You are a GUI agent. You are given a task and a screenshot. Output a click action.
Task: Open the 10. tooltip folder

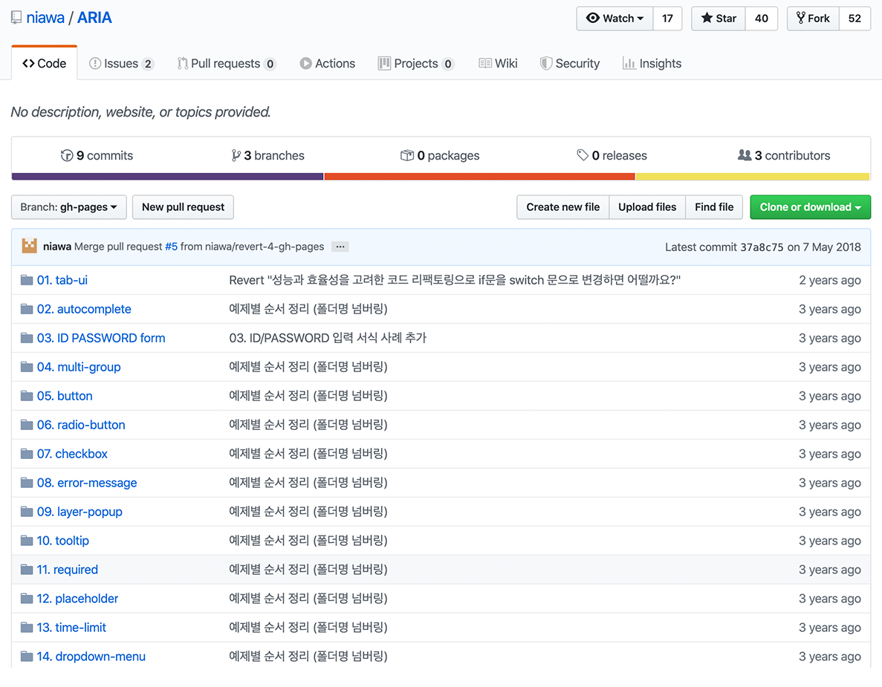pos(63,540)
